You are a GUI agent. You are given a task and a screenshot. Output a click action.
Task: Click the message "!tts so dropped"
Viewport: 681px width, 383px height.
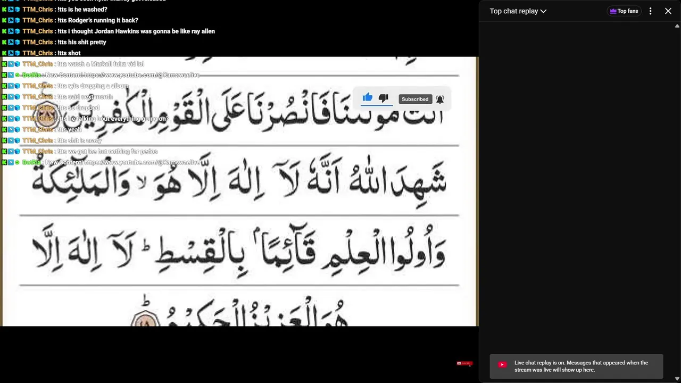pyautogui.click(x=78, y=107)
